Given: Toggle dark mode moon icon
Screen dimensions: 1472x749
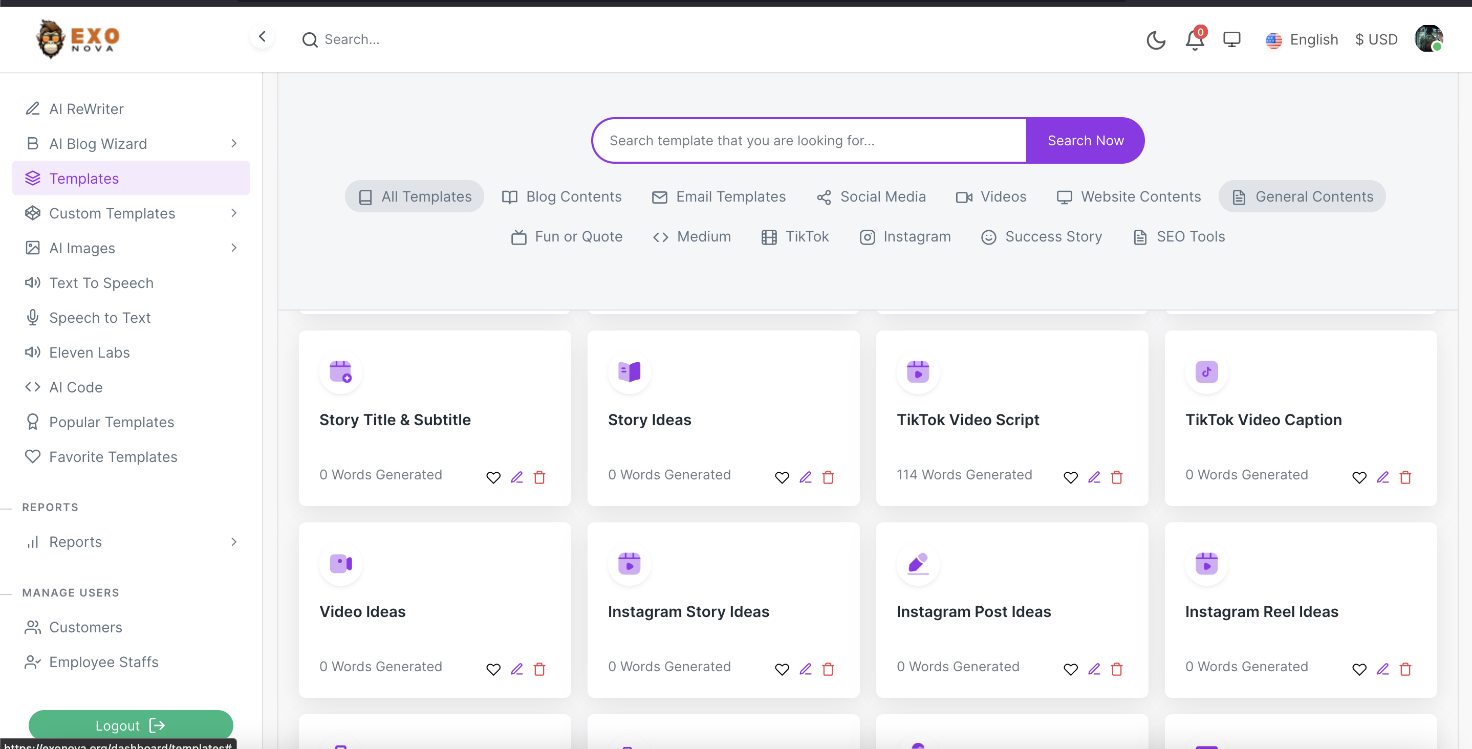Looking at the screenshot, I should click(x=1155, y=39).
